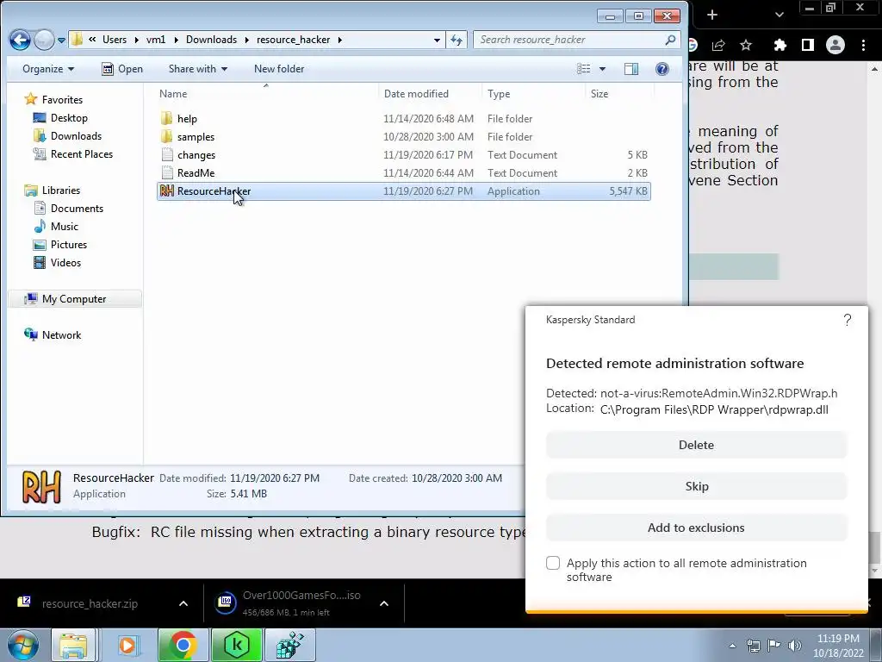
Task: Select the Users breadcrumb segment
Action: click(x=115, y=40)
